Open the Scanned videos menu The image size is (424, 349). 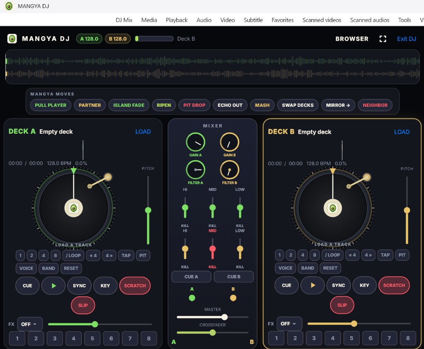322,20
